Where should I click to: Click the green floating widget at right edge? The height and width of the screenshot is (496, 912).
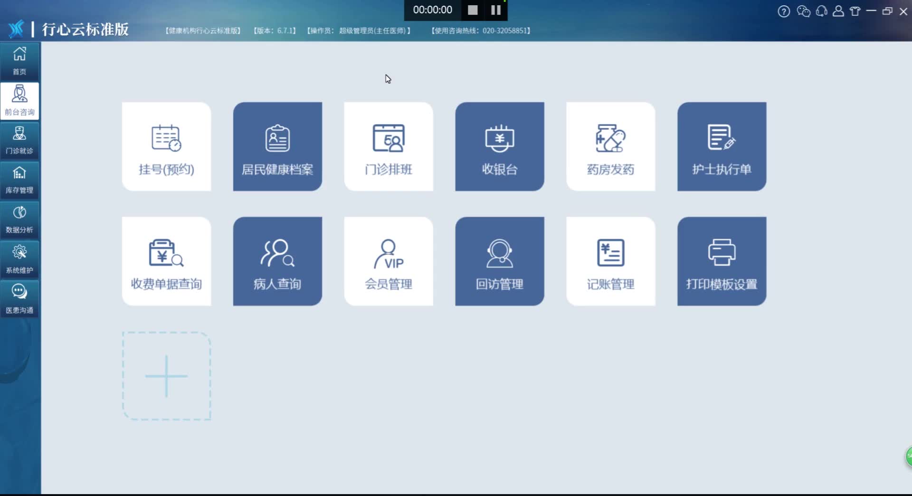click(x=909, y=456)
